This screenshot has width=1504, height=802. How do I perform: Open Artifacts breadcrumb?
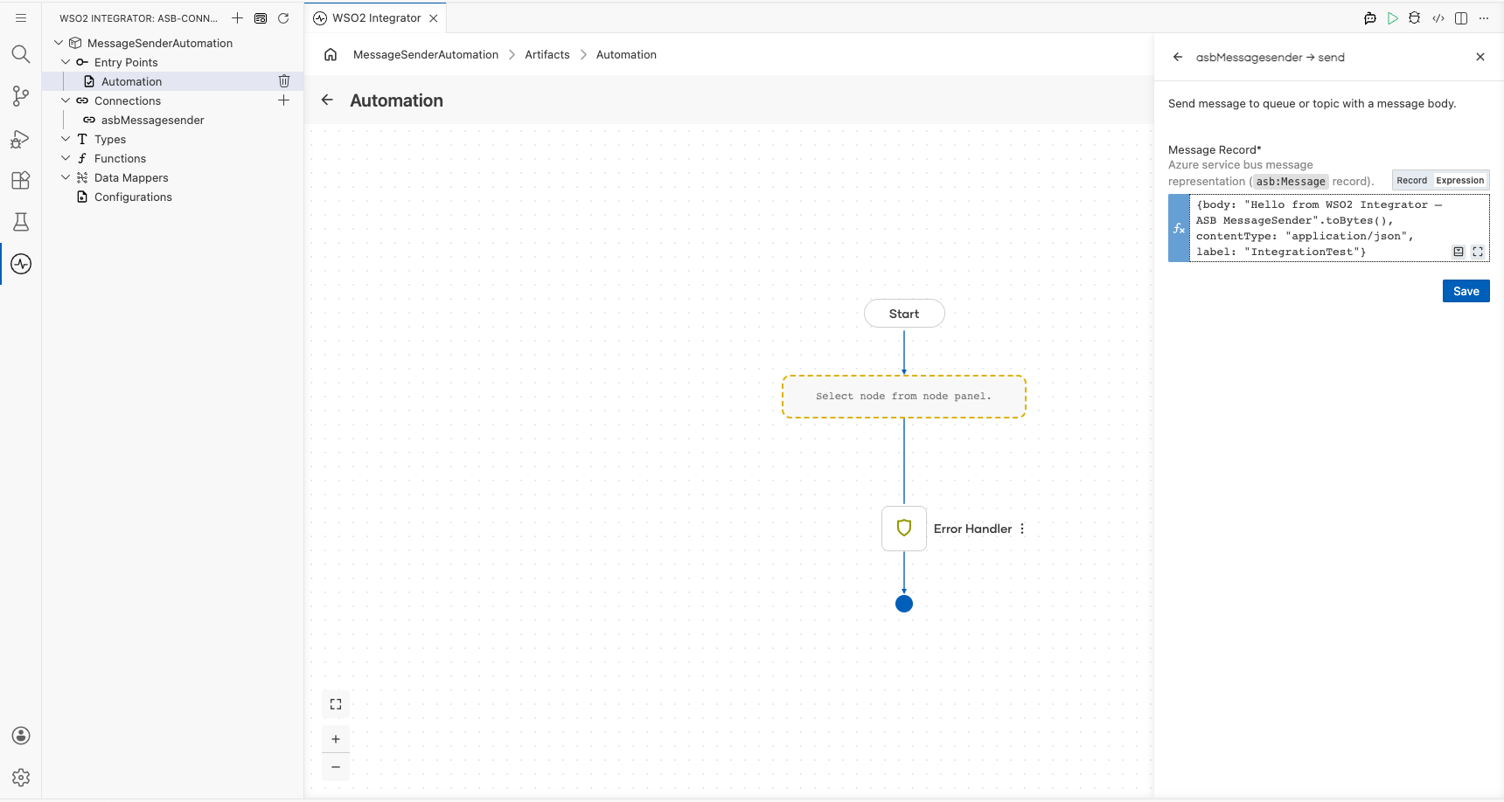coord(547,54)
